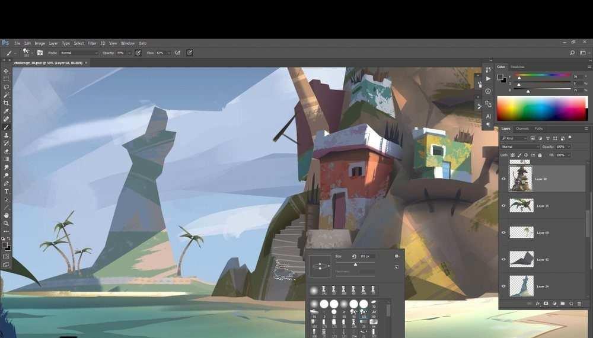Screen dimensions: 593x338
Task: Select the Lasso tool
Action: [x=6, y=87]
